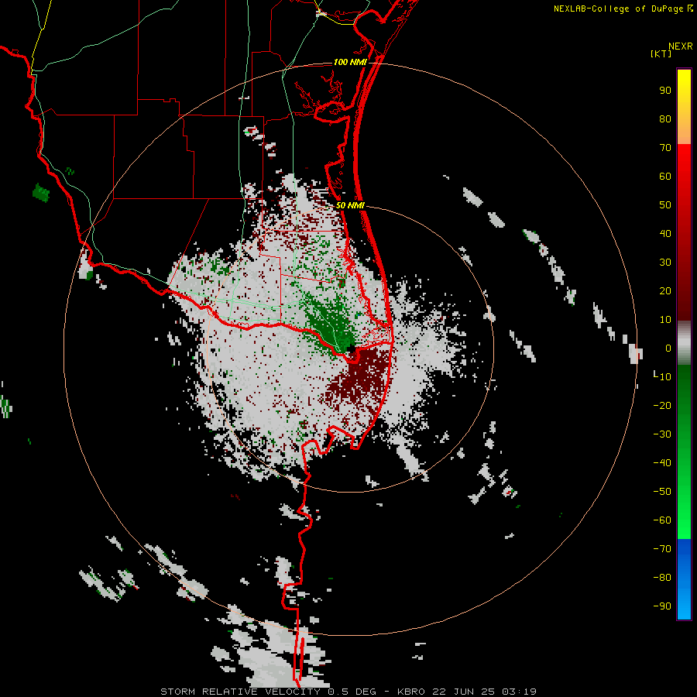Viewport: 697px width, 697px height.
Task: Click the -80 value on the velocity scale
Action: coord(662,578)
